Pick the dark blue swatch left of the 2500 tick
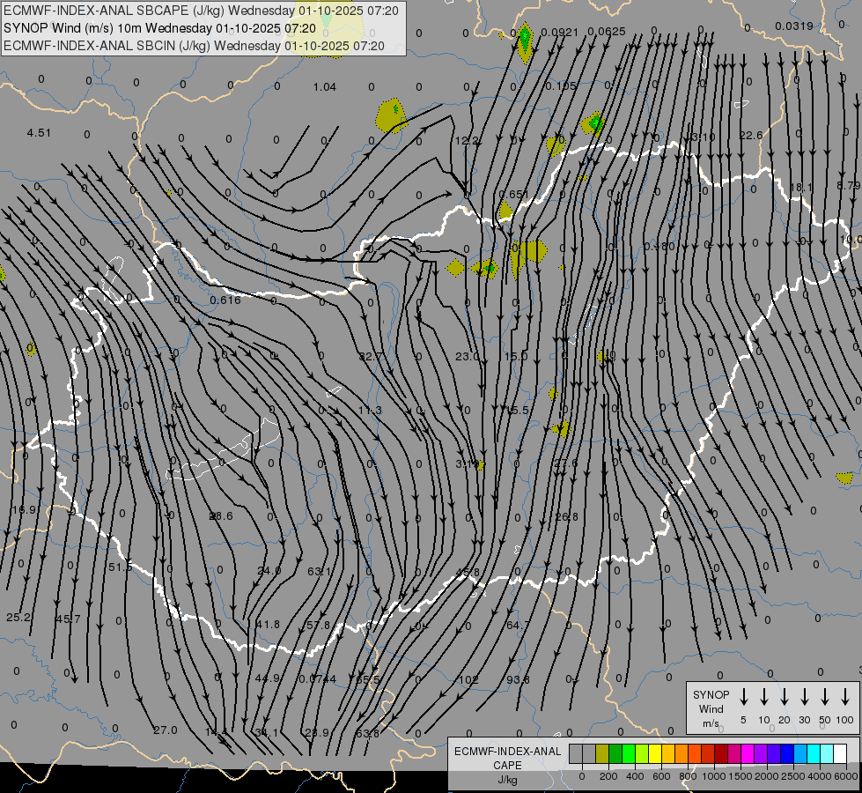 (787, 753)
